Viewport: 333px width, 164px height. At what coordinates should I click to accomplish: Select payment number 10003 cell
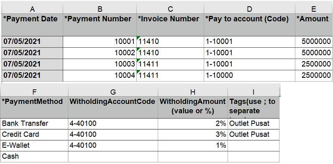click(x=100, y=64)
